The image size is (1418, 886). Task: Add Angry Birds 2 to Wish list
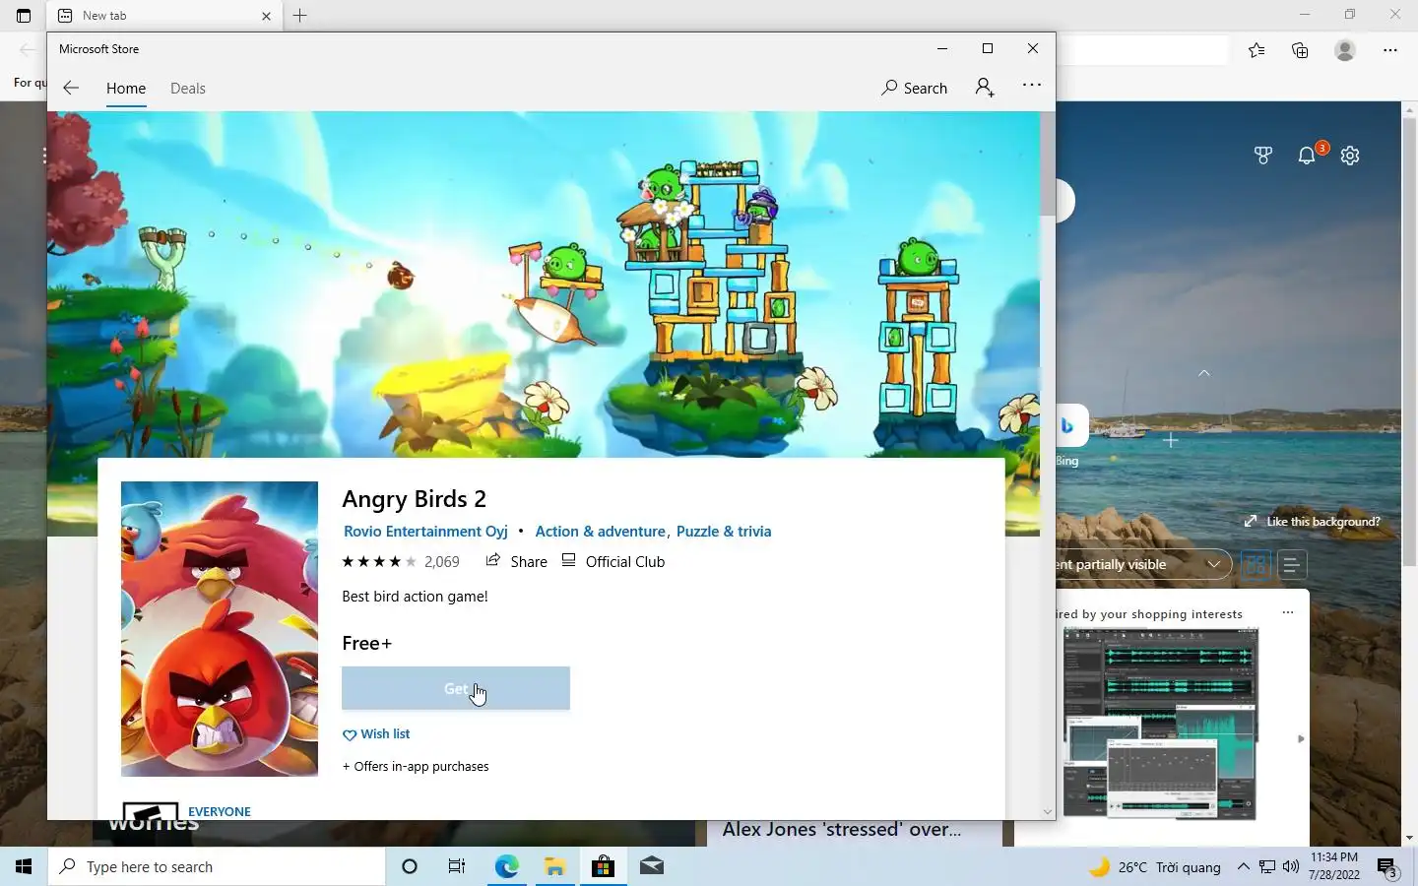tap(376, 734)
